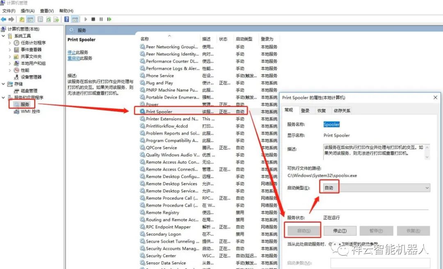Sort by the 状态 column header
The width and height of the screenshot is (443, 269).
226,39
